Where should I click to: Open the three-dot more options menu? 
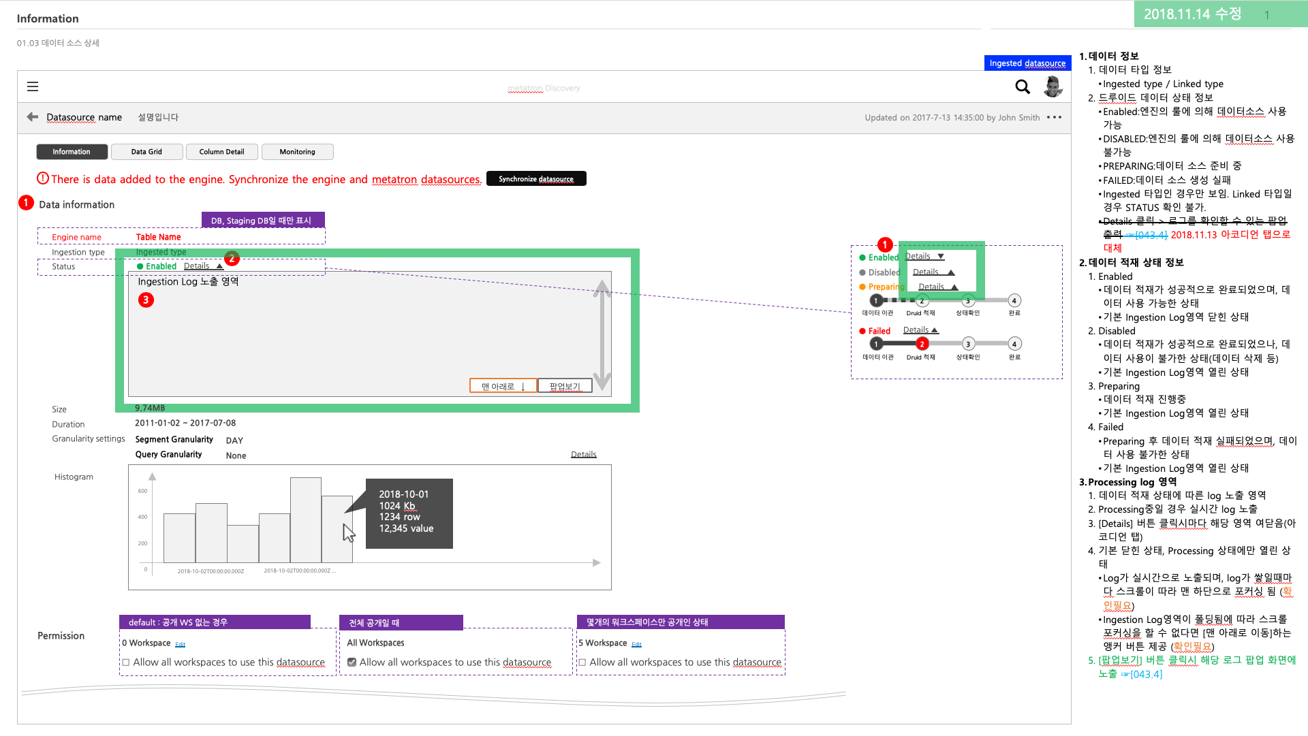pos(1054,117)
